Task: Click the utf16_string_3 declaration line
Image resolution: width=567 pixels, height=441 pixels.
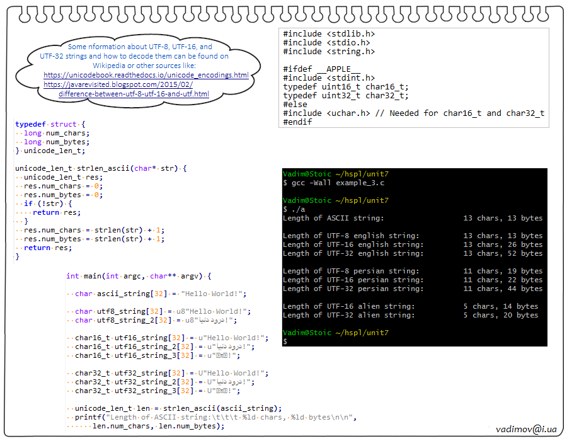Action: (157, 355)
